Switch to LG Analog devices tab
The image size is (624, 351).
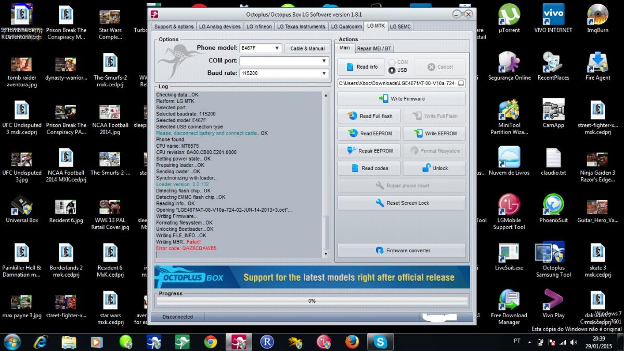pos(220,27)
